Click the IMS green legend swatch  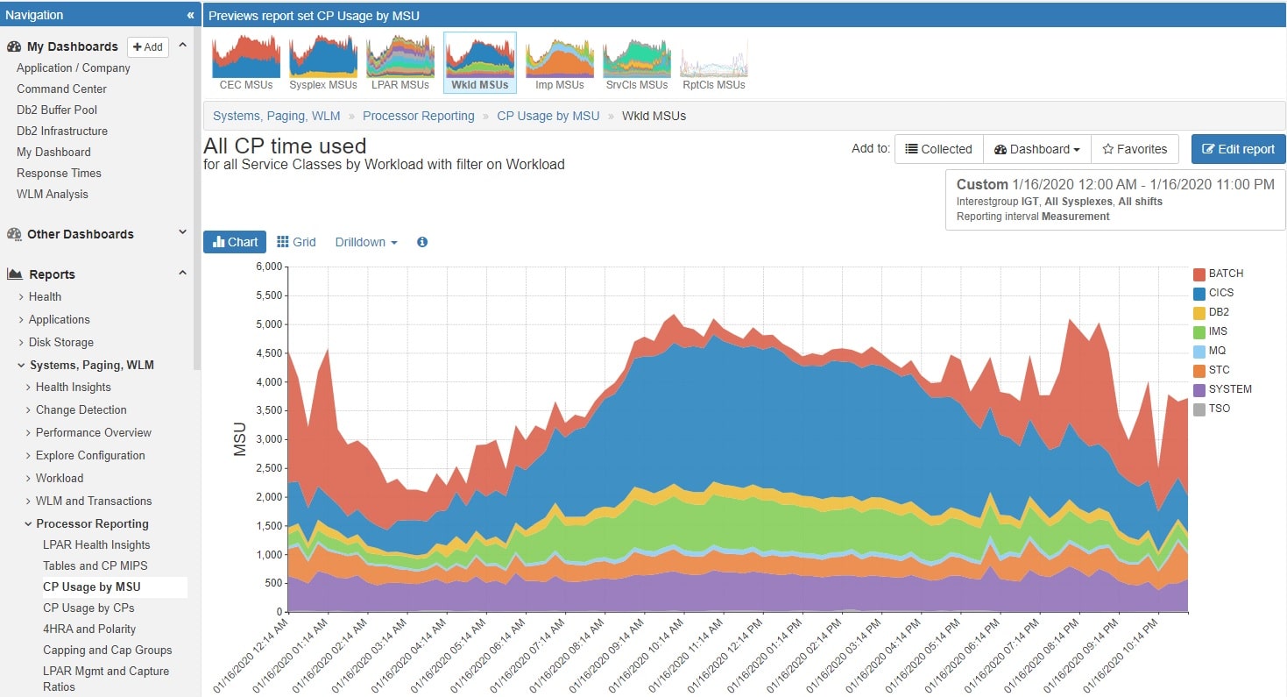coord(1199,331)
